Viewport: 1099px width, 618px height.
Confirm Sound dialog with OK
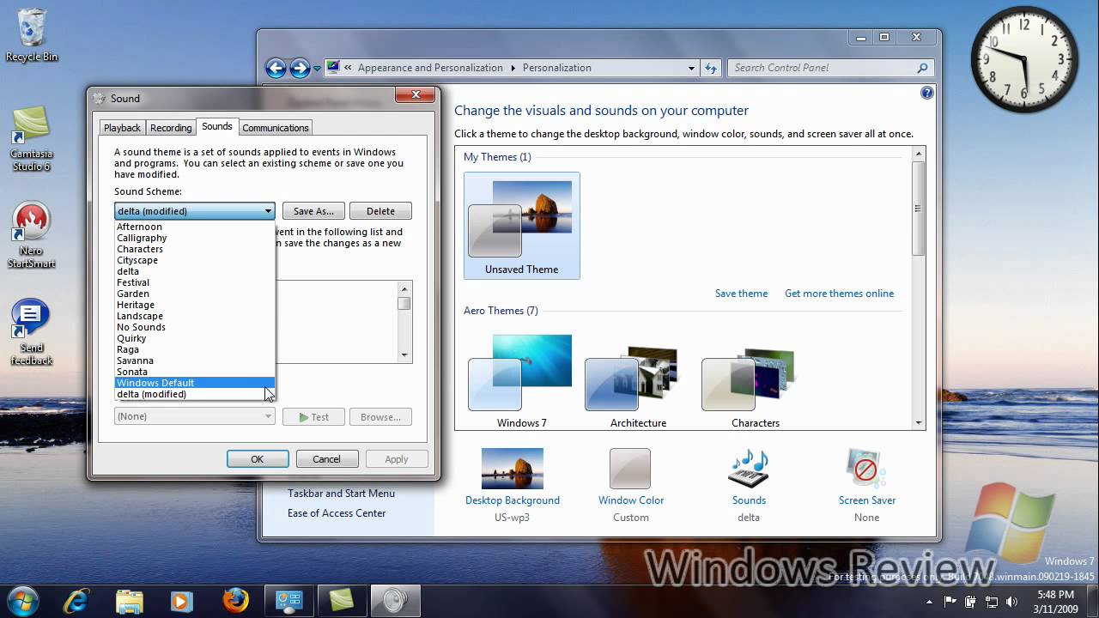point(257,459)
